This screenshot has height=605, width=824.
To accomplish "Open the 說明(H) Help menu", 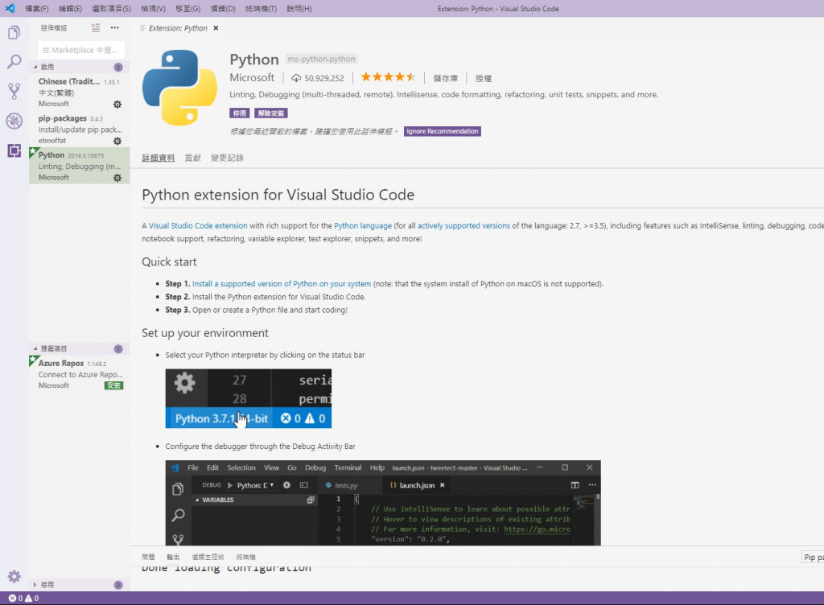I will (x=299, y=9).
